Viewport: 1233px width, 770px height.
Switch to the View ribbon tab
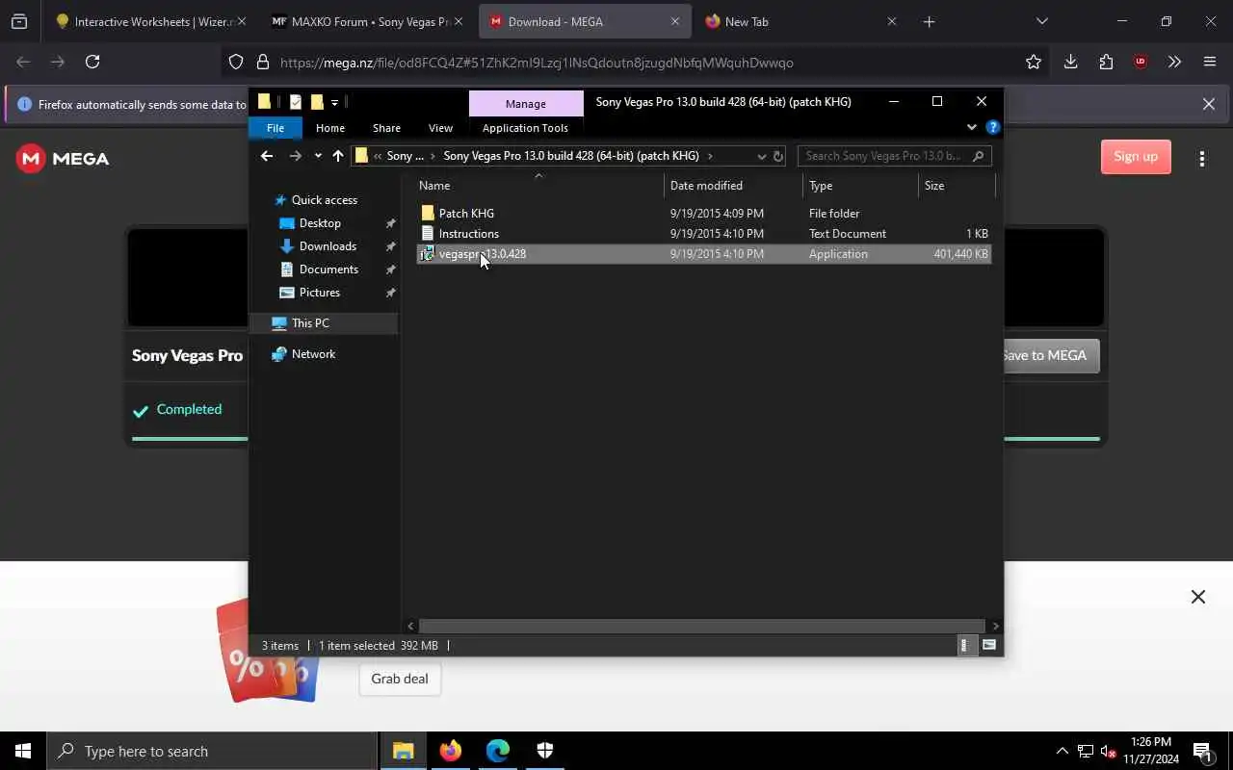pyautogui.click(x=440, y=128)
